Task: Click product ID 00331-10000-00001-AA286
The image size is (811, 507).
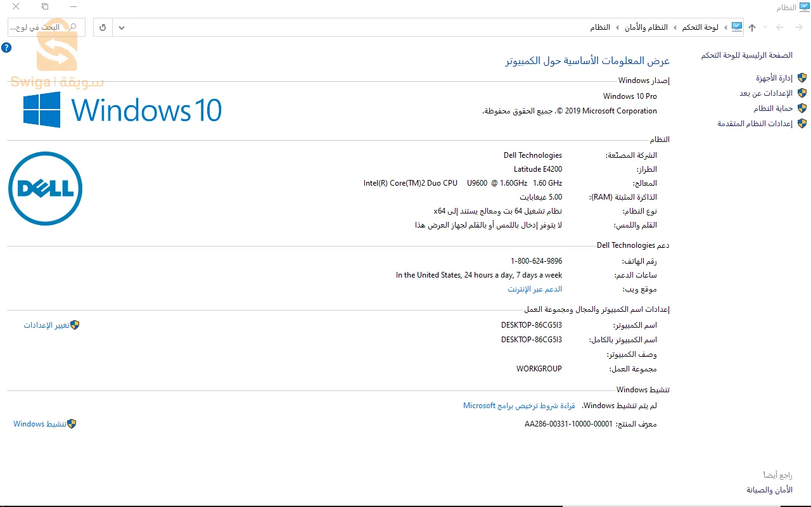Action: [568, 424]
